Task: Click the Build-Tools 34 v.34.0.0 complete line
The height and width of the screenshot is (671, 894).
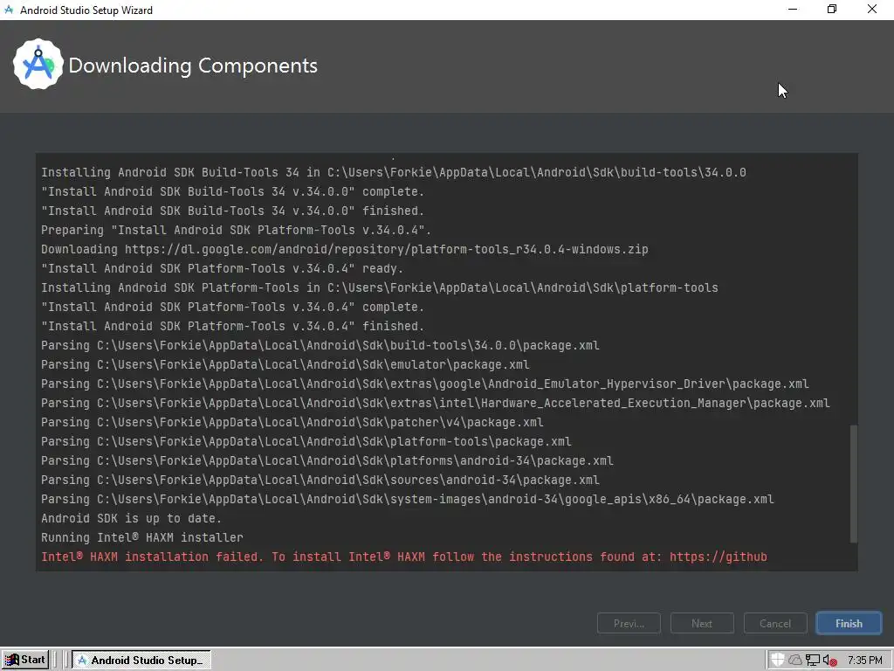Action: [232, 191]
